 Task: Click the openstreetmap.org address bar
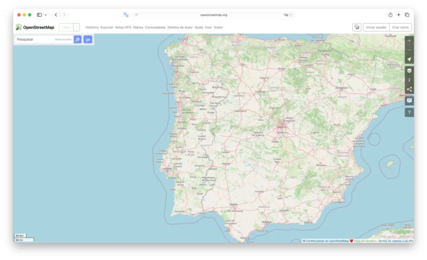(x=213, y=15)
